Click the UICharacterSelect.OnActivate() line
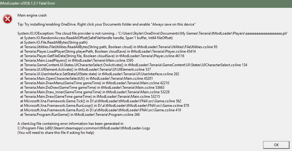 (134, 65)
